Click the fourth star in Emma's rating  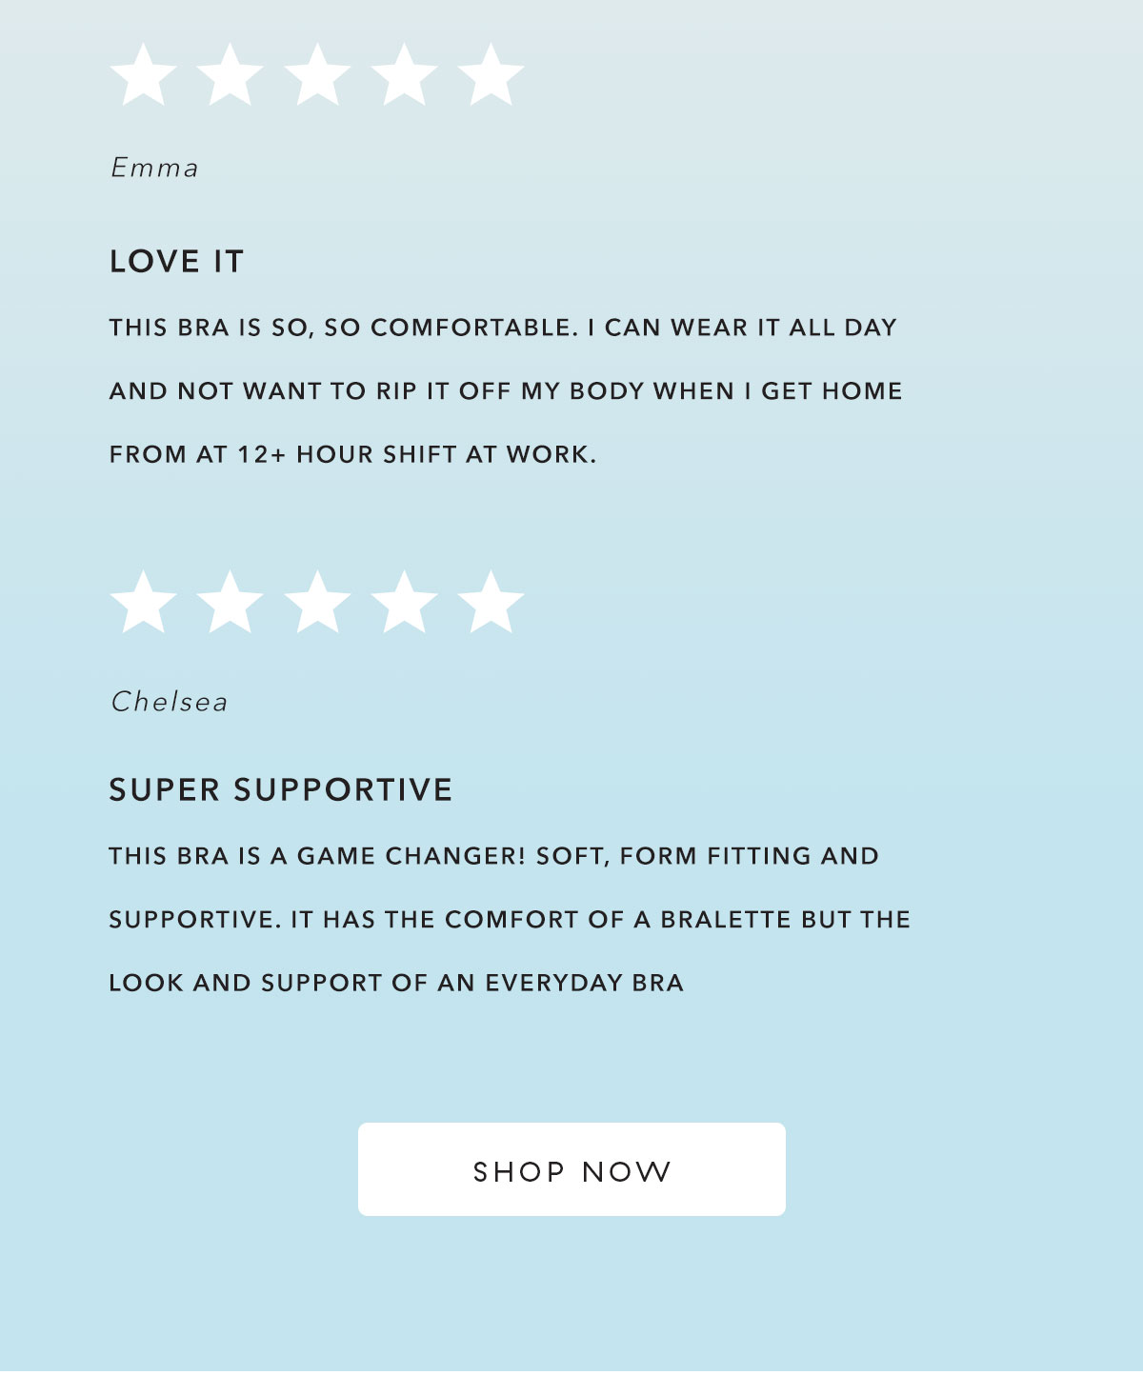[x=404, y=74]
